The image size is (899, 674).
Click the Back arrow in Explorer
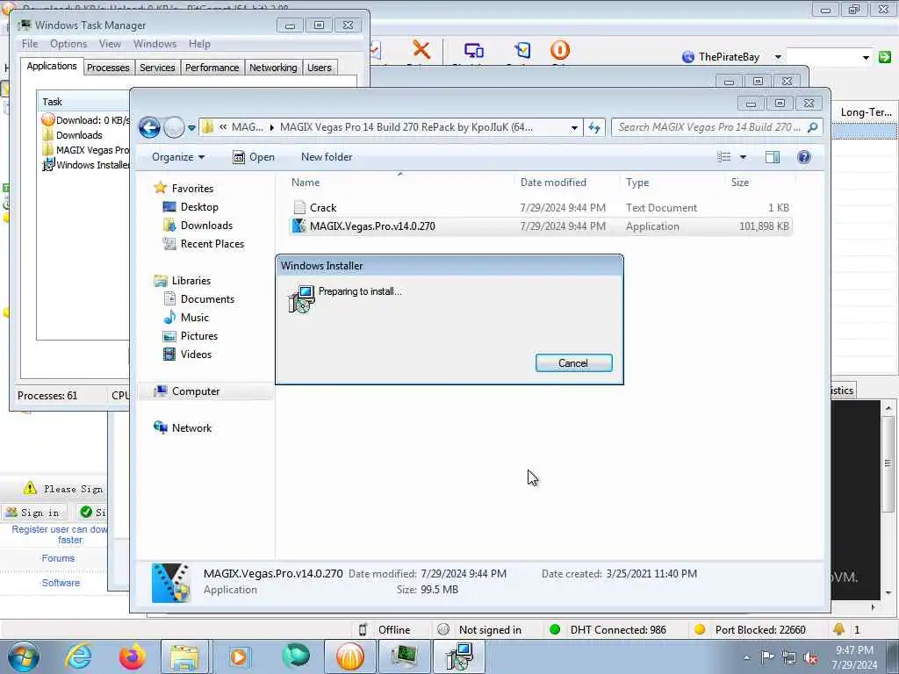click(149, 127)
